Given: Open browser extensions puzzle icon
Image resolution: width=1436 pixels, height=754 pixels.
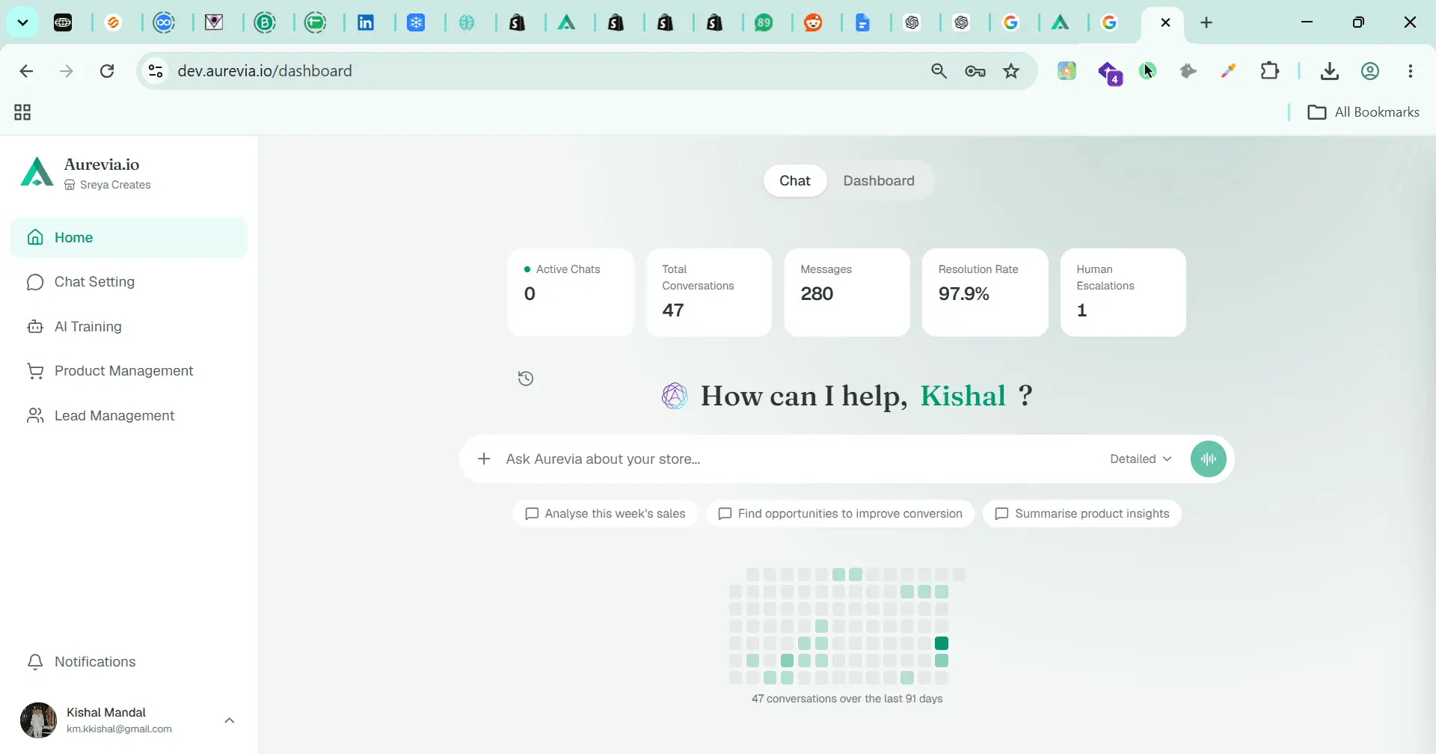Looking at the screenshot, I should [1269, 71].
